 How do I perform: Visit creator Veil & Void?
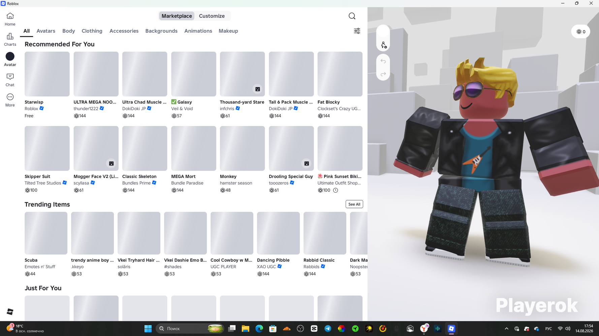pyautogui.click(x=182, y=109)
